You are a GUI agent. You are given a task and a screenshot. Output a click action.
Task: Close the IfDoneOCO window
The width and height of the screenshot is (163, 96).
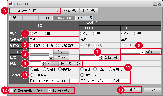tap(159, 4)
